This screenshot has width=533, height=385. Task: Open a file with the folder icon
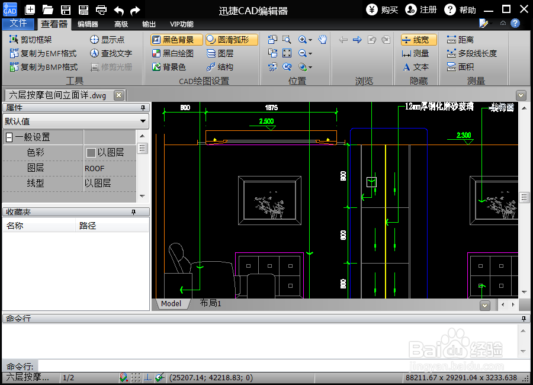(x=47, y=10)
